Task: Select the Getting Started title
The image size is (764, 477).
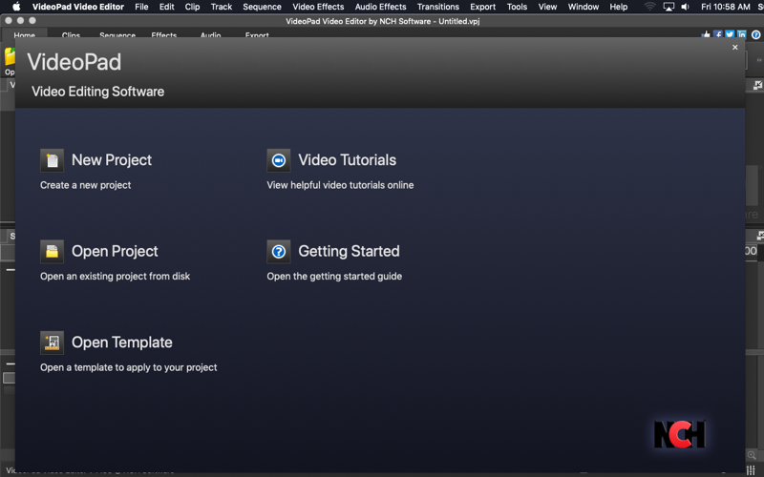Action: point(349,251)
